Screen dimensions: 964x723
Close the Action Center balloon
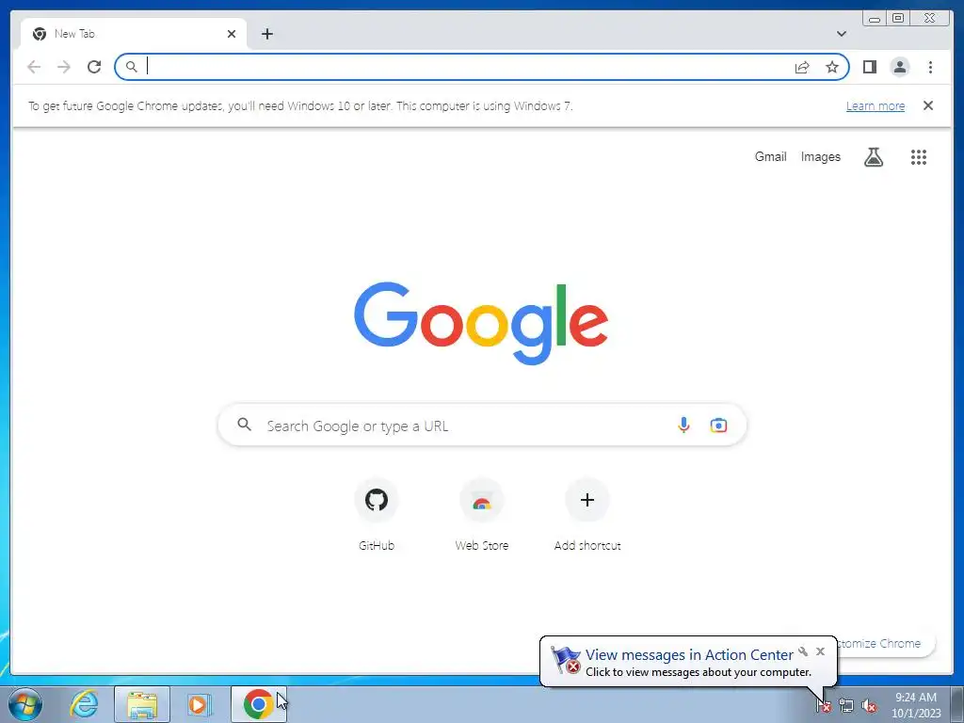pyautogui.click(x=820, y=651)
